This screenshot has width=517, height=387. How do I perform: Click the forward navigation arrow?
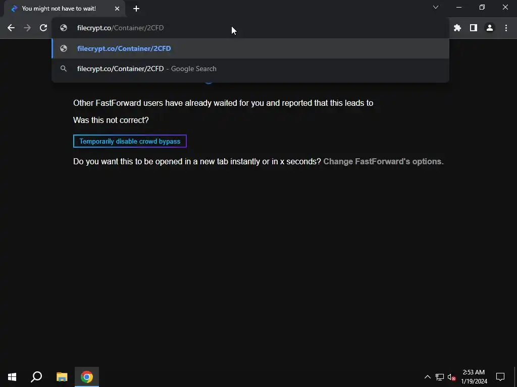27,28
